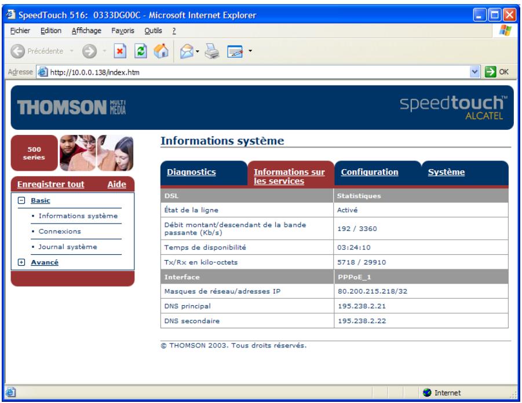Click the Thomson Multimedia logo

[72, 107]
